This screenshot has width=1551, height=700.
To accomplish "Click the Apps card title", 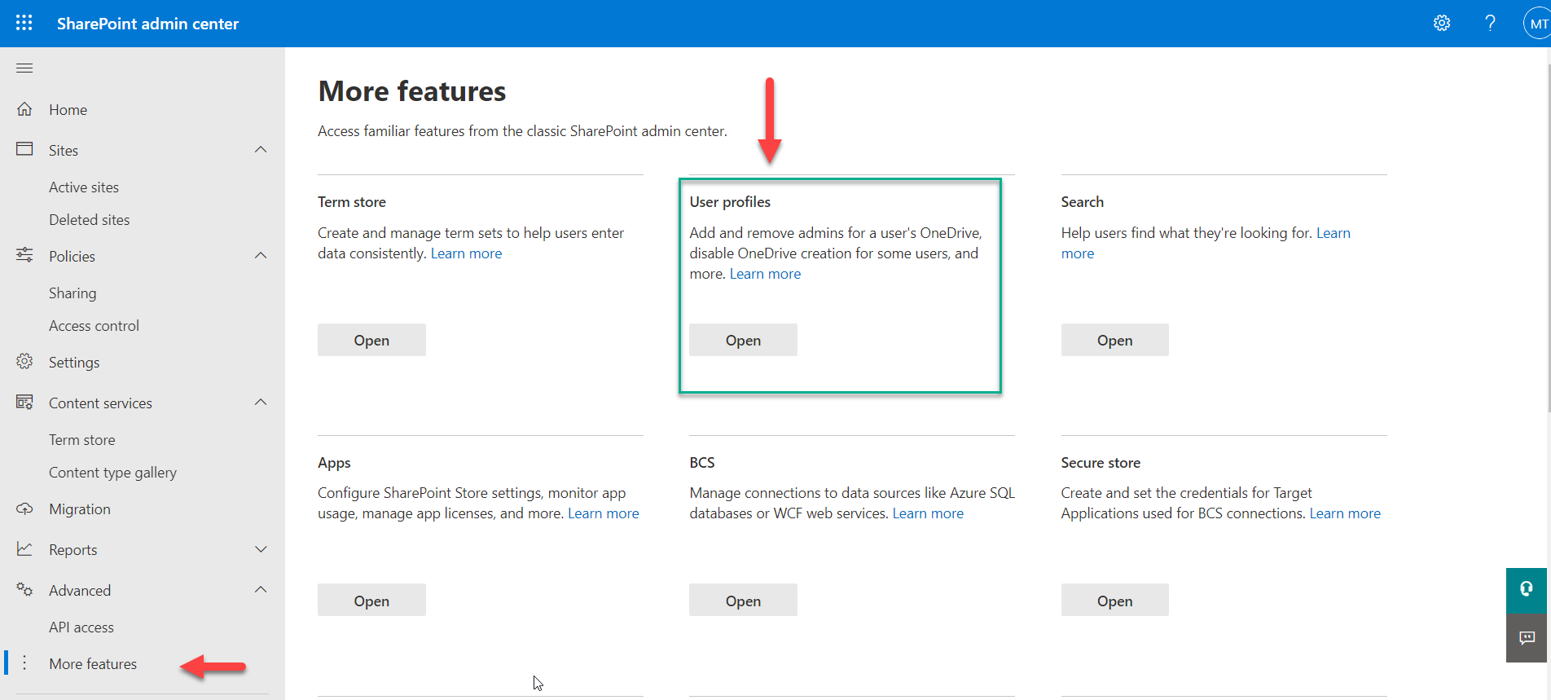I will pyautogui.click(x=334, y=463).
